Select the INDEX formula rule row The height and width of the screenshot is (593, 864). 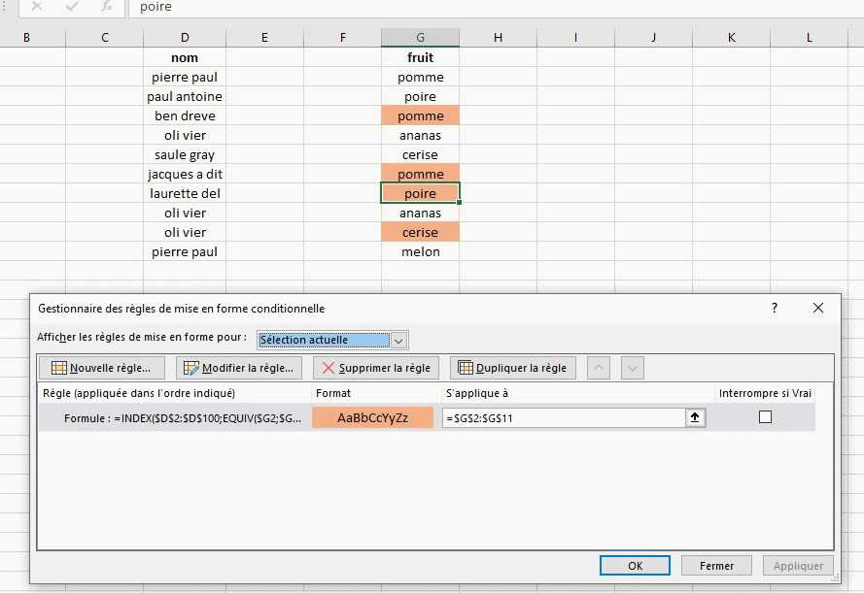427,417
